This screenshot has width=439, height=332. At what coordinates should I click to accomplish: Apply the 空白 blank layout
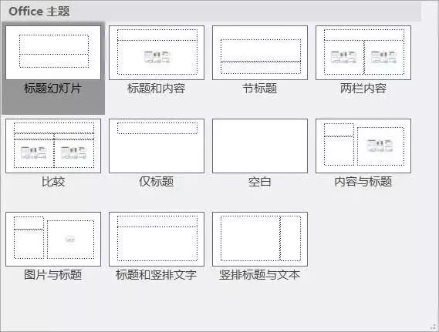coord(260,146)
